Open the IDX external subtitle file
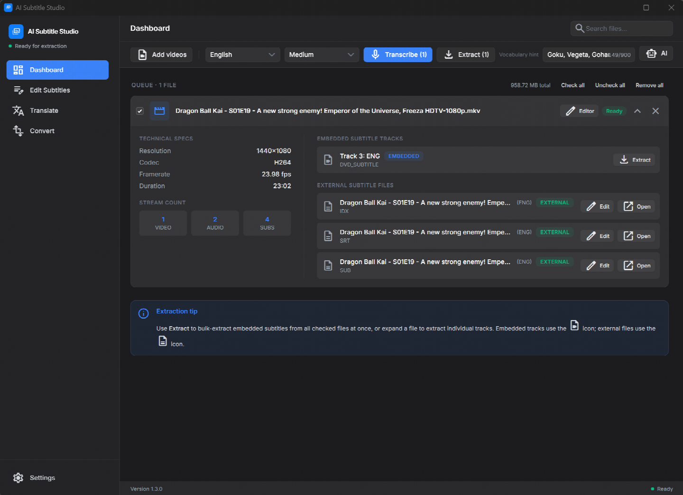Viewport: 683px width, 495px height. point(636,206)
